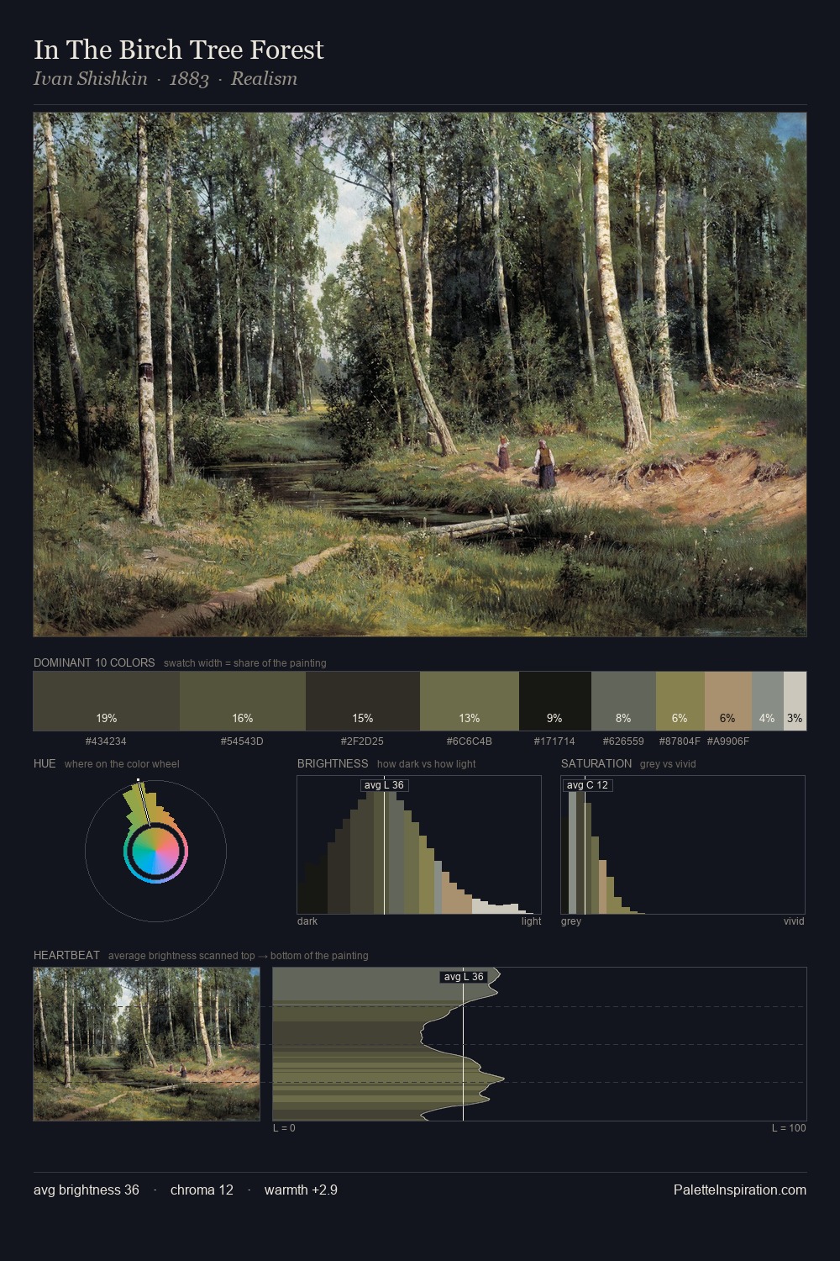Select the 8% grey-green swatch
840x1261 pixels.
pyautogui.click(x=623, y=701)
